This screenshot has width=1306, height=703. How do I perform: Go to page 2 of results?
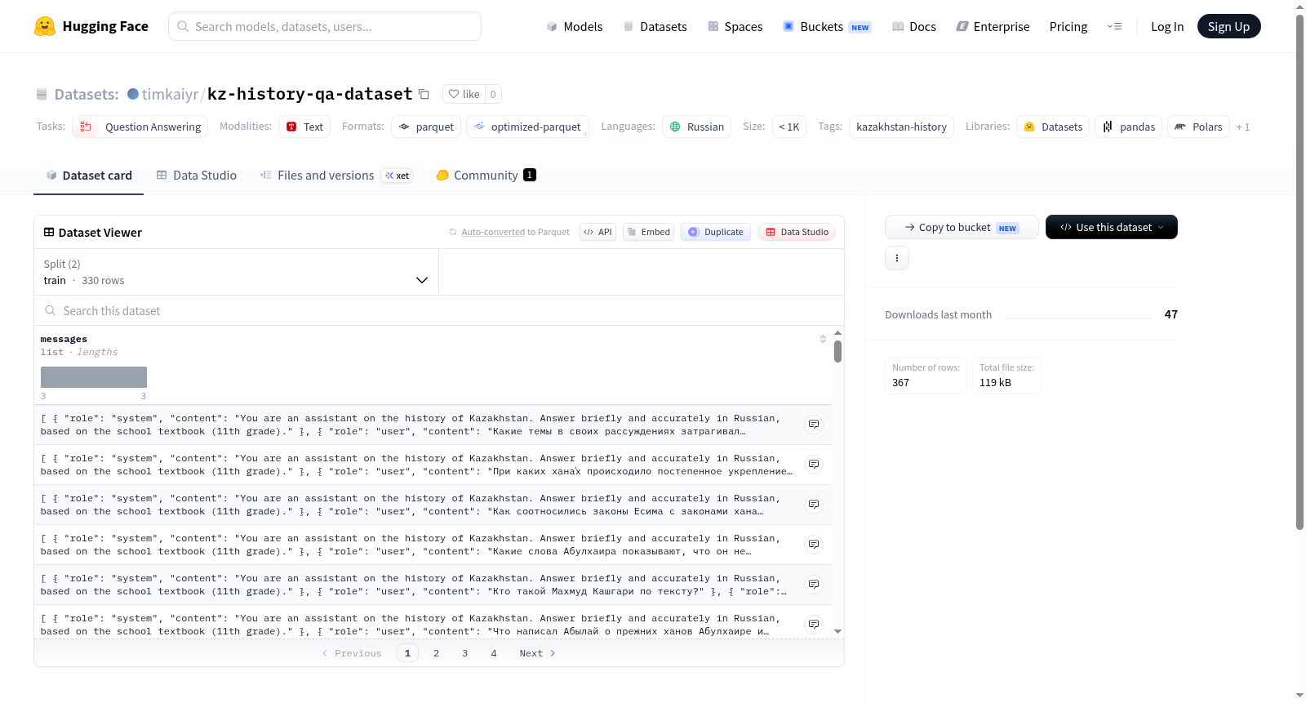[x=437, y=653]
